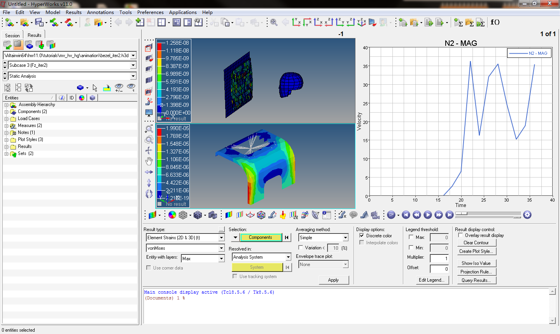Open the Entity with layers Max dropdown

click(221, 259)
